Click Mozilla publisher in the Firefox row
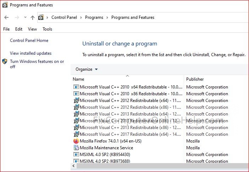 coord(193,141)
